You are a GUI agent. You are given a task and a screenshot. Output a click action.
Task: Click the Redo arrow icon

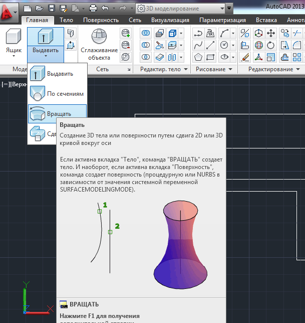pos(123,9)
